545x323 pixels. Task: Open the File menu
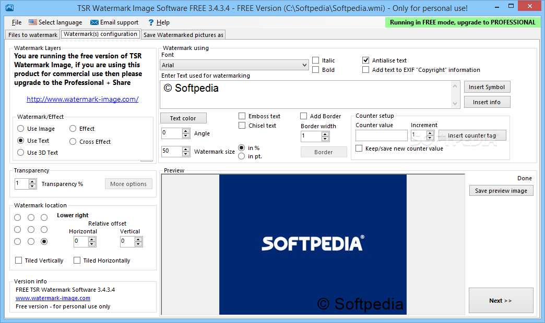(x=16, y=22)
